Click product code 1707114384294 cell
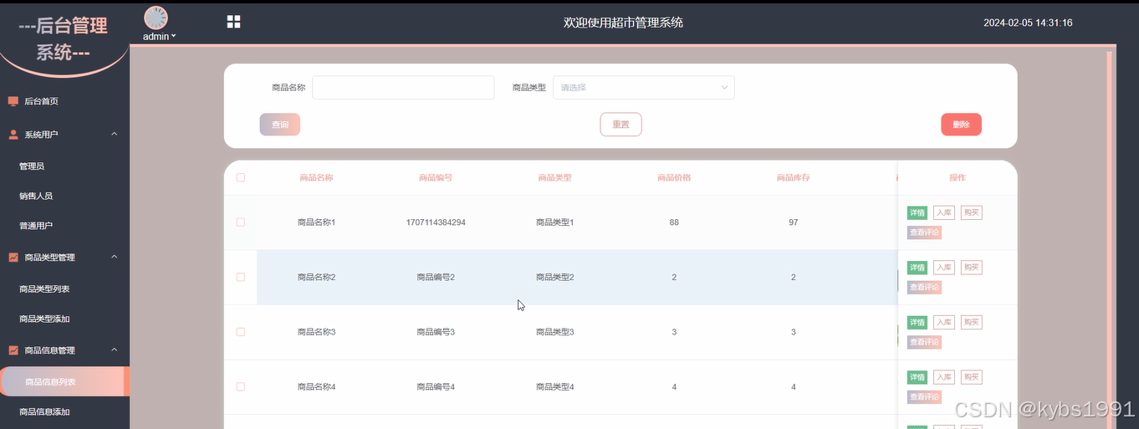Viewport: 1139px width, 429px height. 436,222
